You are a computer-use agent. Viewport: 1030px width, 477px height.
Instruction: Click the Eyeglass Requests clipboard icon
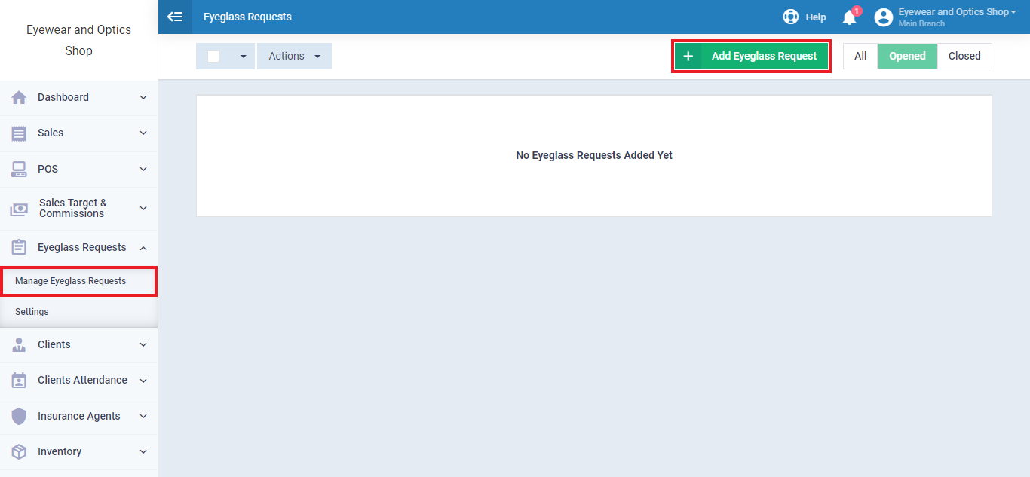[19, 247]
